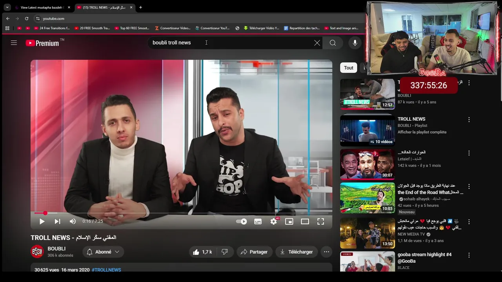Open the BOUBLI channel avatar
This screenshot has width=502, height=282.
[x=37, y=251]
